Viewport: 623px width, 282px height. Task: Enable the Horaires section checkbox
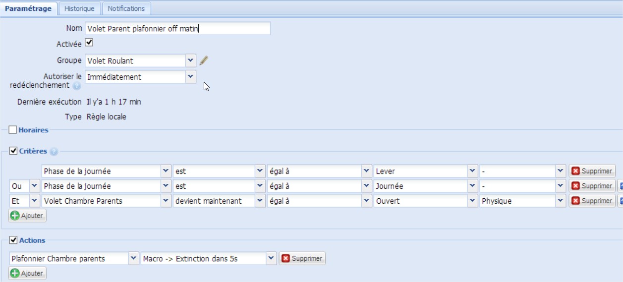pos(13,130)
